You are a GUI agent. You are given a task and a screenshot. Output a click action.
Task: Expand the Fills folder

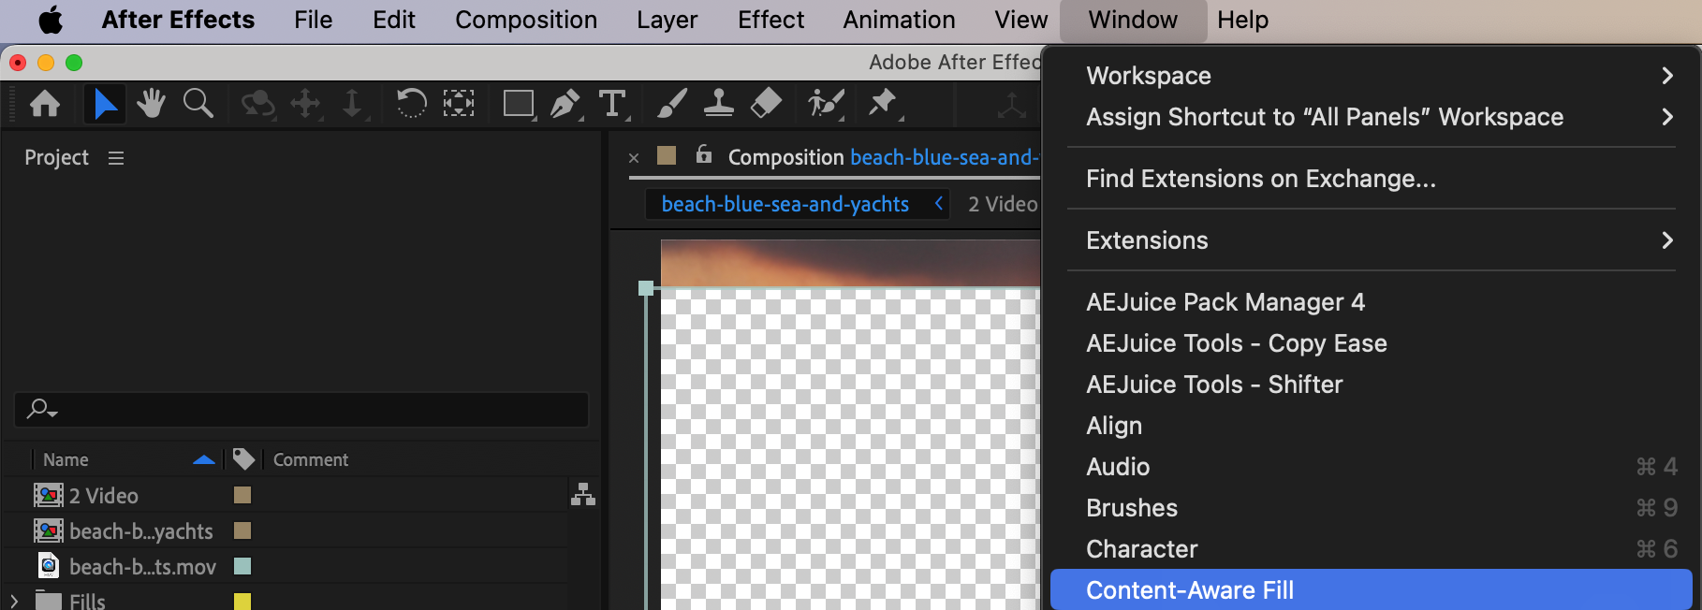(x=14, y=601)
